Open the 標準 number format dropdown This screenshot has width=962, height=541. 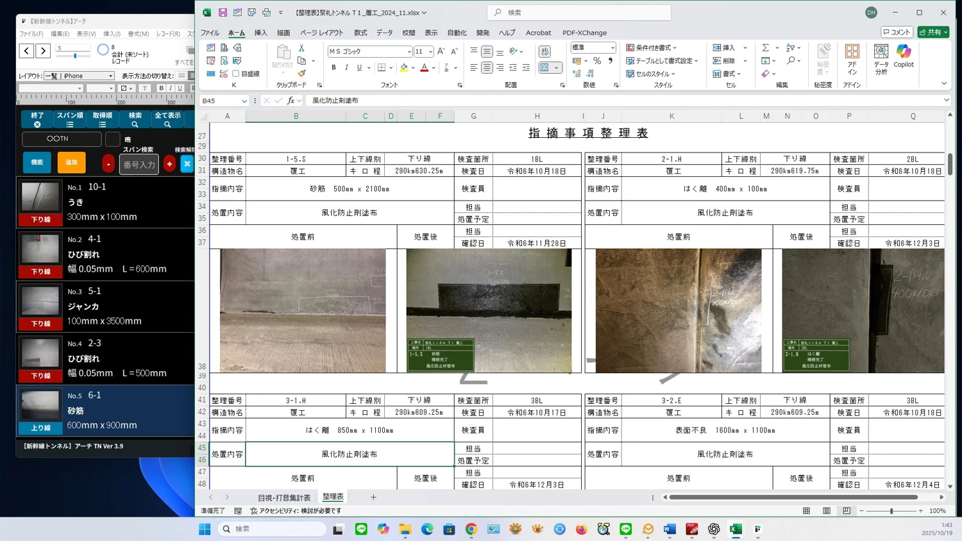tap(612, 47)
